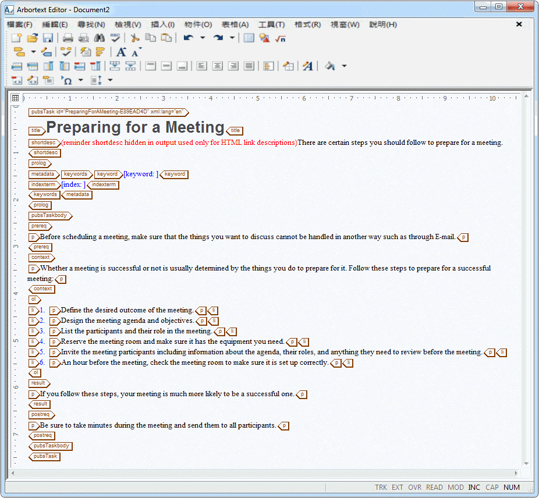The height and width of the screenshot is (498, 539).
Task: Open the undo history dropdown arrow
Action: point(203,38)
